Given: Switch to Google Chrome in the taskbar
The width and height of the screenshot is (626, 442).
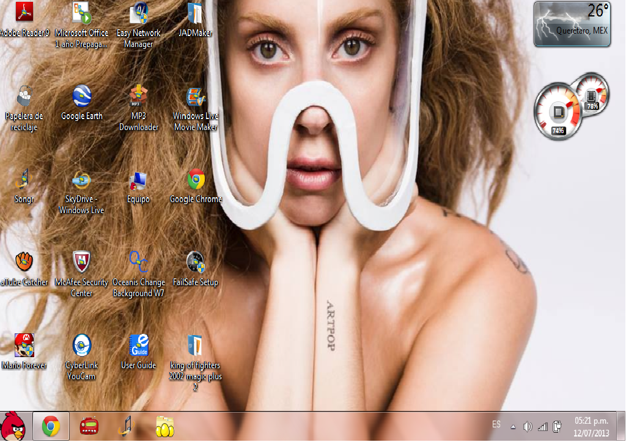Looking at the screenshot, I should pos(51,427).
